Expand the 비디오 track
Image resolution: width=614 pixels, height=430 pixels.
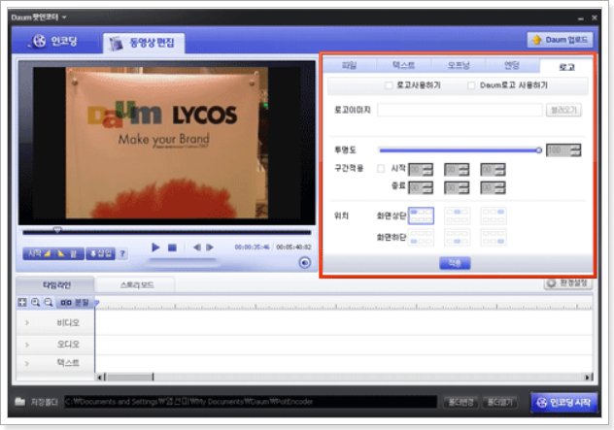[x=27, y=323]
